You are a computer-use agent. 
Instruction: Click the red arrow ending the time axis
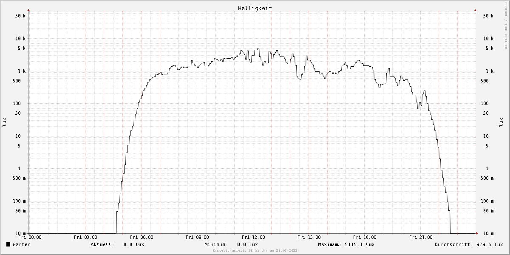pos(476,233)
